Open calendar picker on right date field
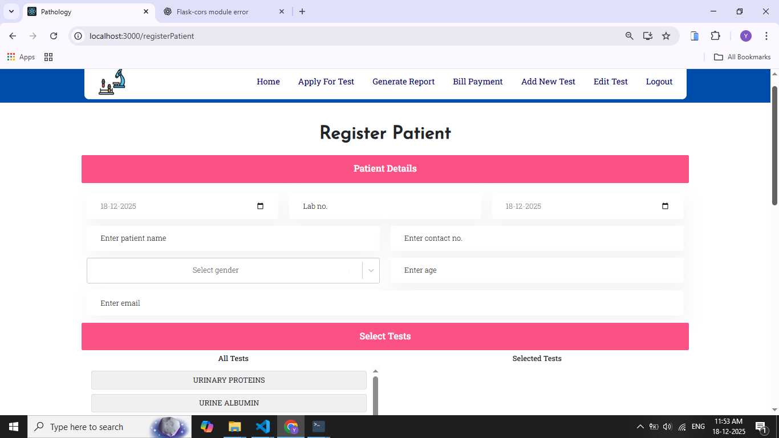This screenshot has height=438, width=779. [665, 206]
